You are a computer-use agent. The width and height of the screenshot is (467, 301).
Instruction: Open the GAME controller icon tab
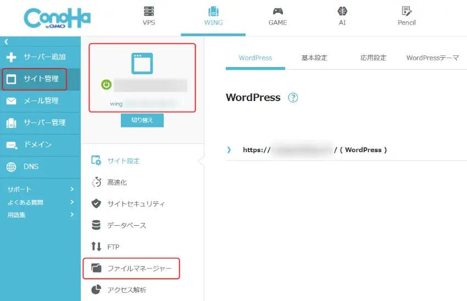pyautogui.click(x=277, y=12)
